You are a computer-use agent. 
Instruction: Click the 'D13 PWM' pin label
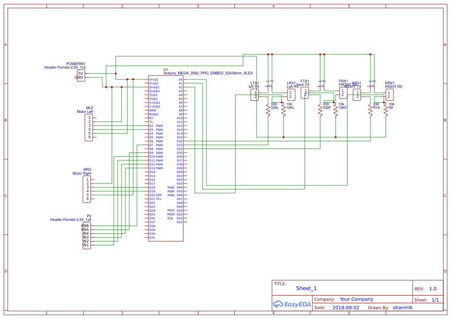(x=156, y=168)
